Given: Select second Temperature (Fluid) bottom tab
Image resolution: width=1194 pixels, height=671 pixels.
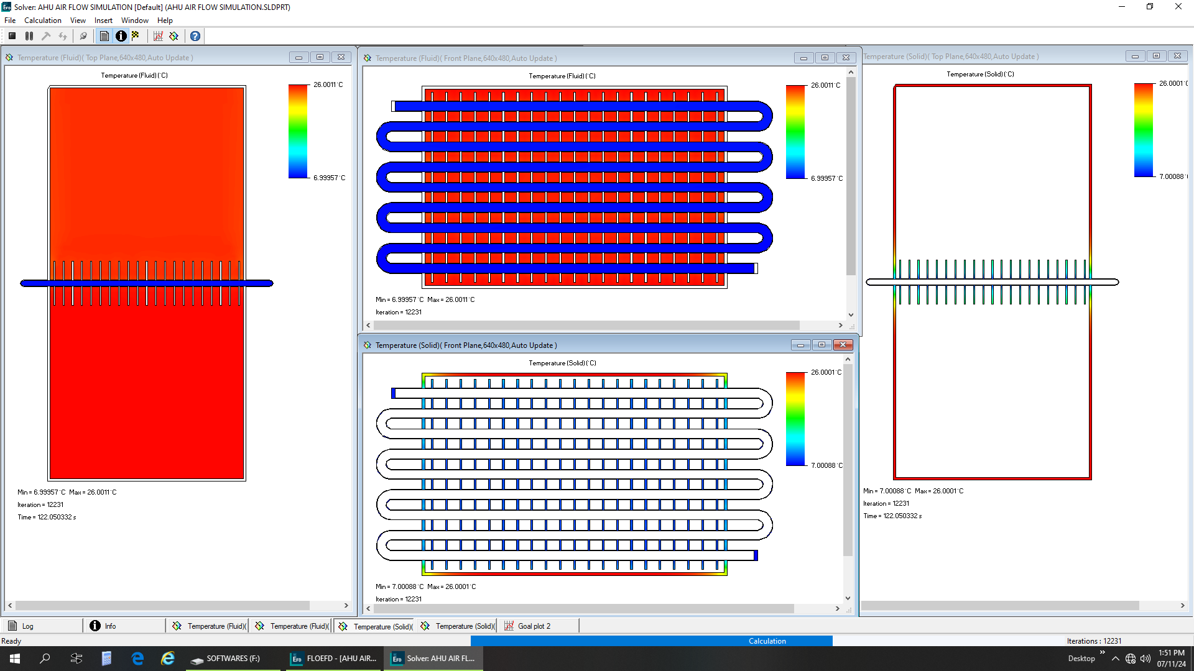Looking at the screenshot, I should 291,626.
